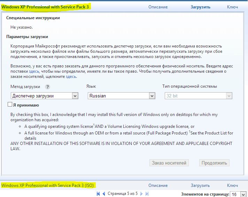Check the Я принимаю checkbox

10,104
